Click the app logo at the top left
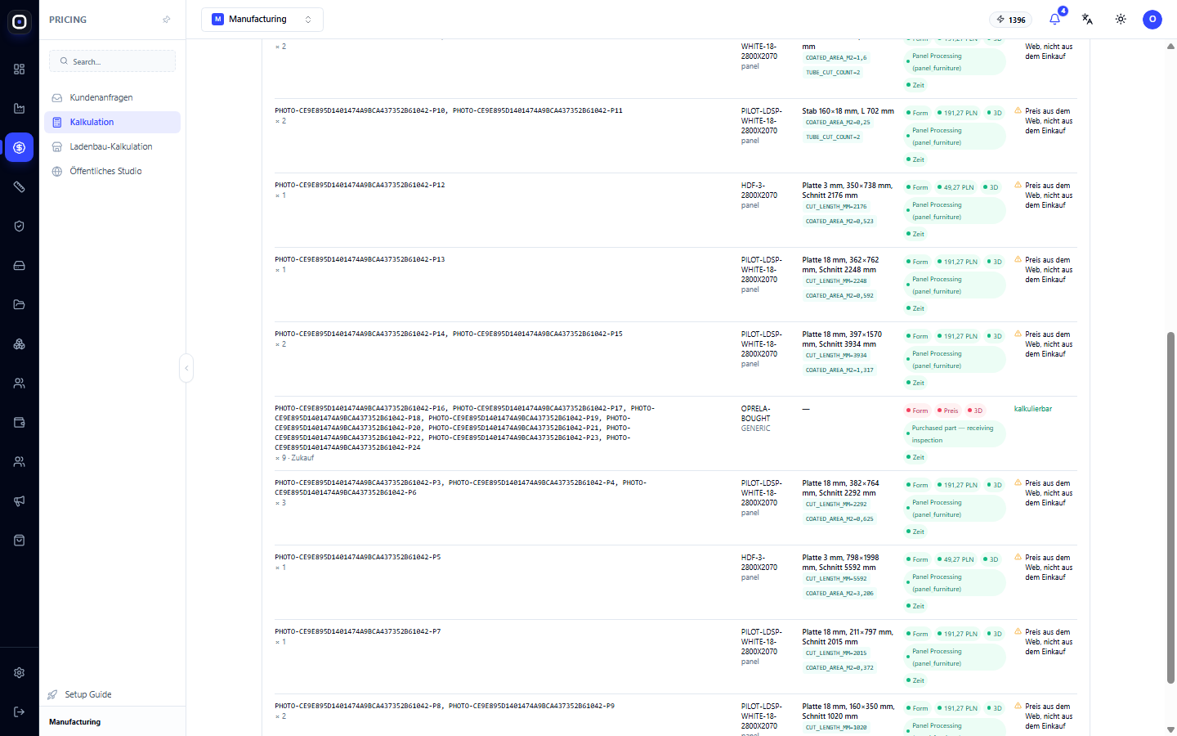 tap(20, 22)
